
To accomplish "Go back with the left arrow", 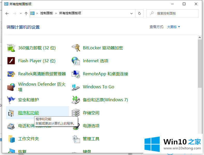I will (x=7, y=14).
